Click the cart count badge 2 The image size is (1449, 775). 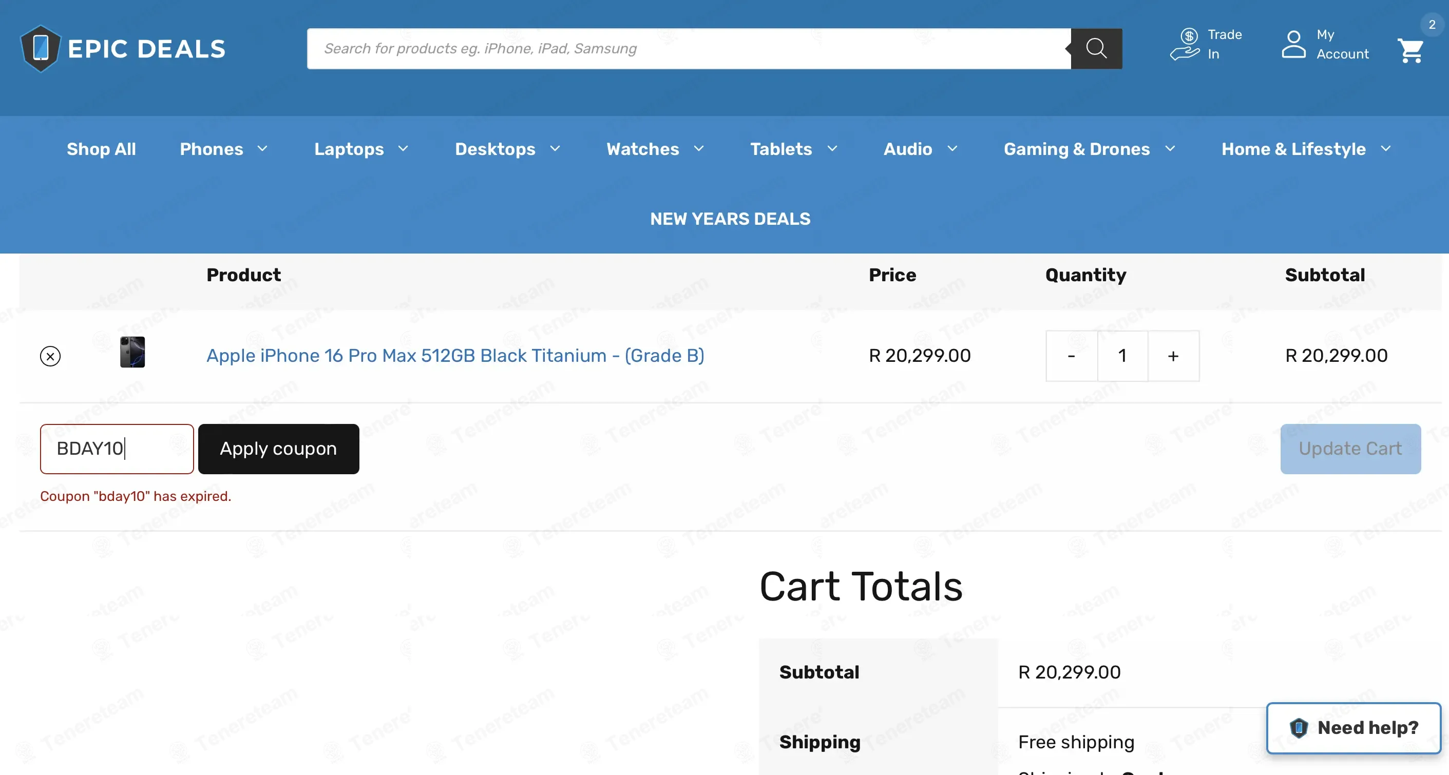(1432, 25)
